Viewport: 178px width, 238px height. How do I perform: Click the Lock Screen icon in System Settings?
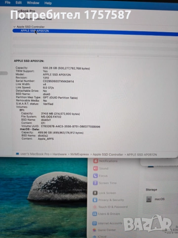[95, 193]
